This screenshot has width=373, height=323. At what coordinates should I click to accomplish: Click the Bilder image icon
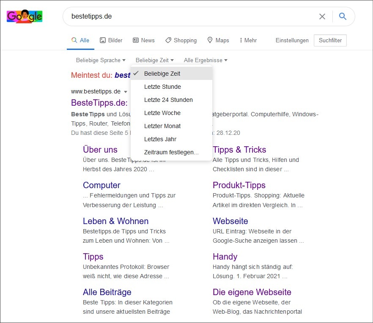[102, 40]
